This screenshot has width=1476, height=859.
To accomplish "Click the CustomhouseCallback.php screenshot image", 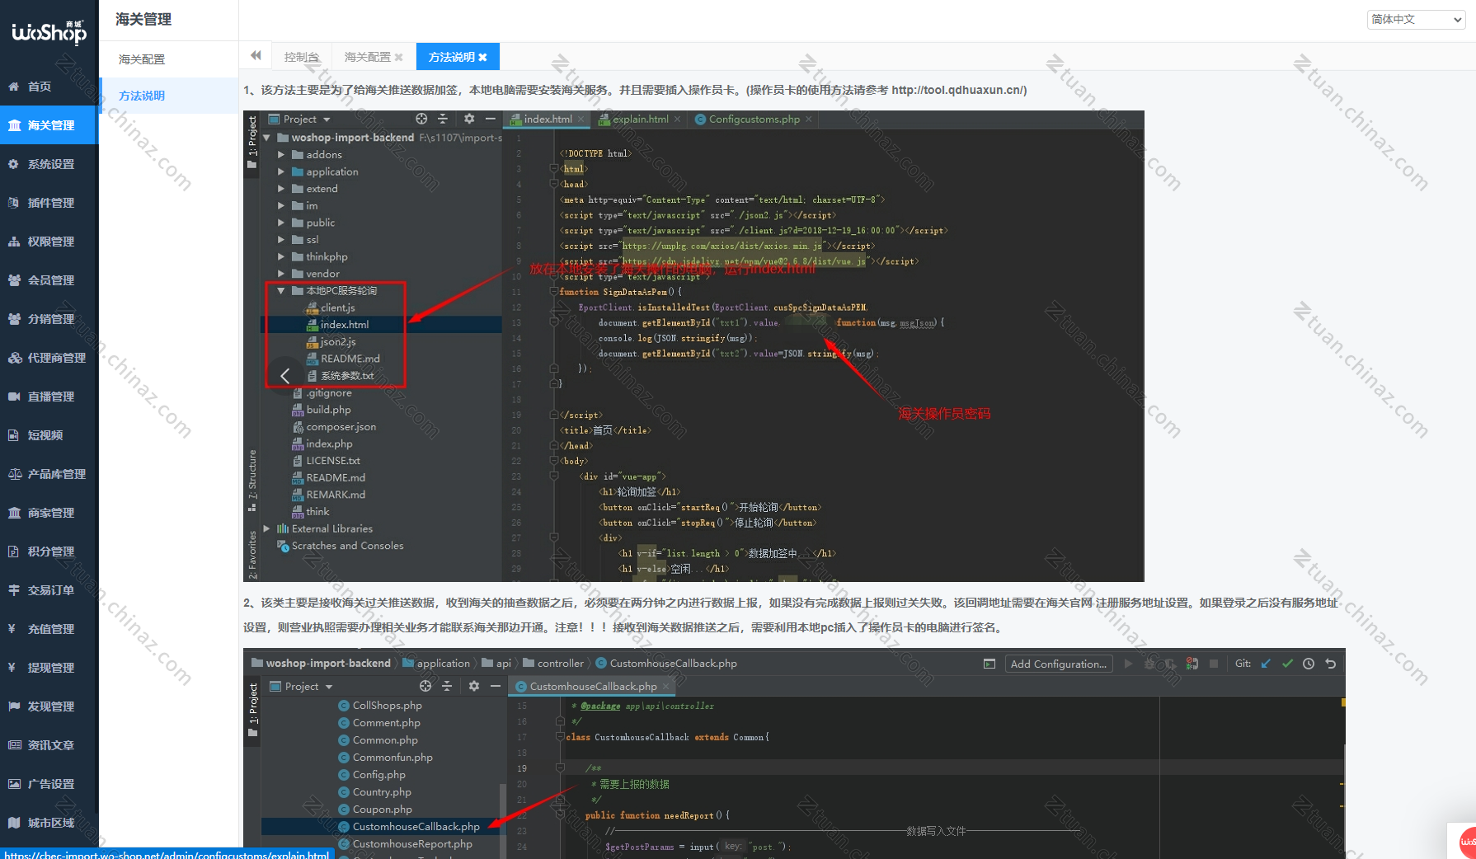I will [x=794, y=753].
